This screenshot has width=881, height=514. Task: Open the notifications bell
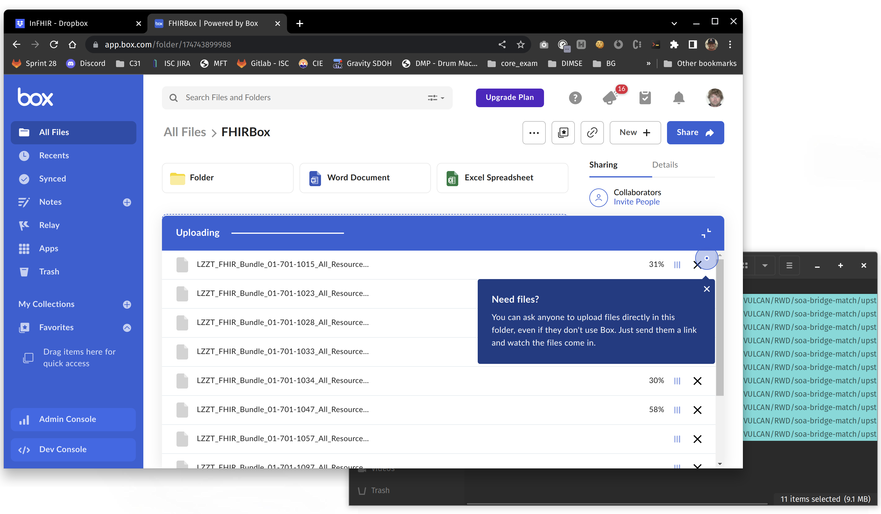point(679,98)
